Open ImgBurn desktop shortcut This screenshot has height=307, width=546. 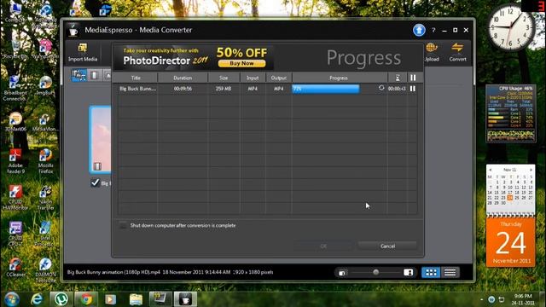(x=45, y=85)
